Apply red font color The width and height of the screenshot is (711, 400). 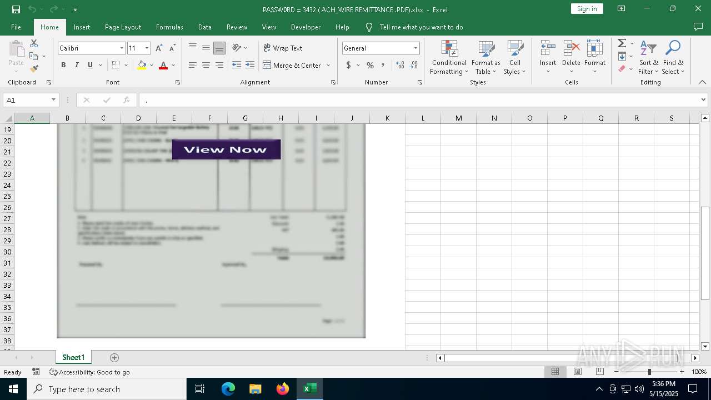[163, 65]
